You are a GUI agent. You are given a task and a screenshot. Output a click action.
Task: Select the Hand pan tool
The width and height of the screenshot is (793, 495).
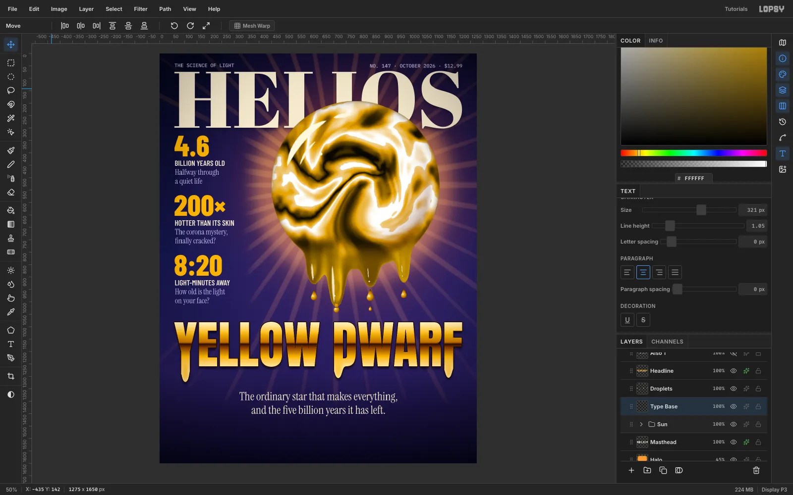coord(11,298)
